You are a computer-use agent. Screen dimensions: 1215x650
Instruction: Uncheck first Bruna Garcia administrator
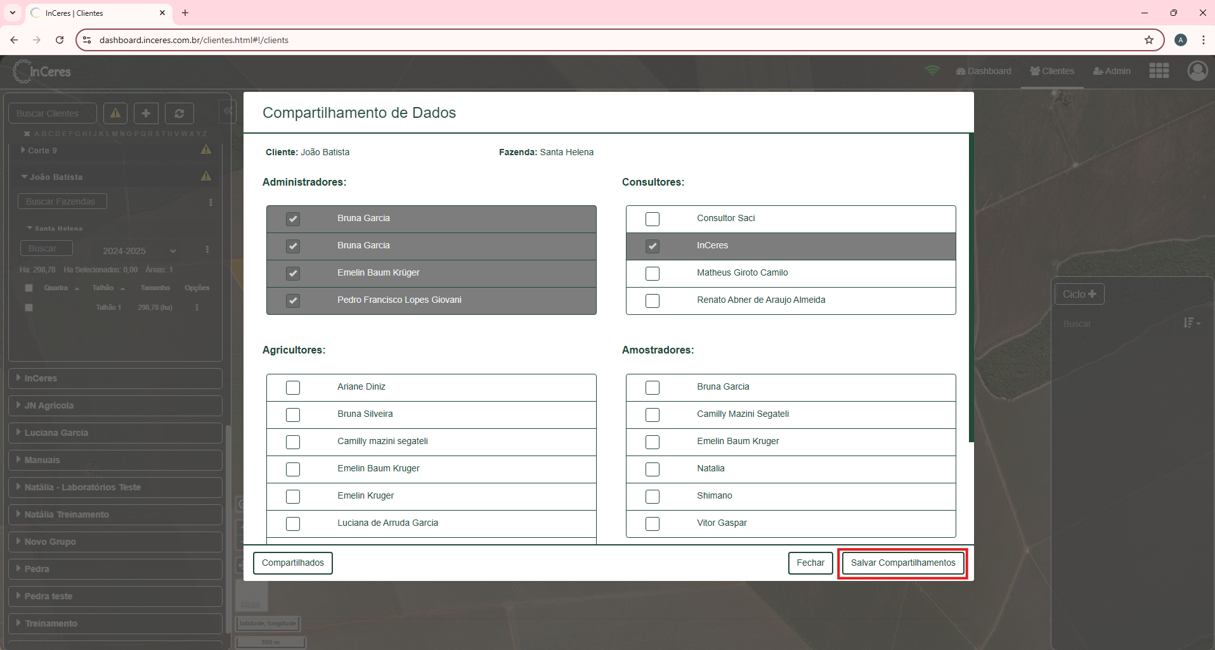pyautogui.click(x=293, y=219)
